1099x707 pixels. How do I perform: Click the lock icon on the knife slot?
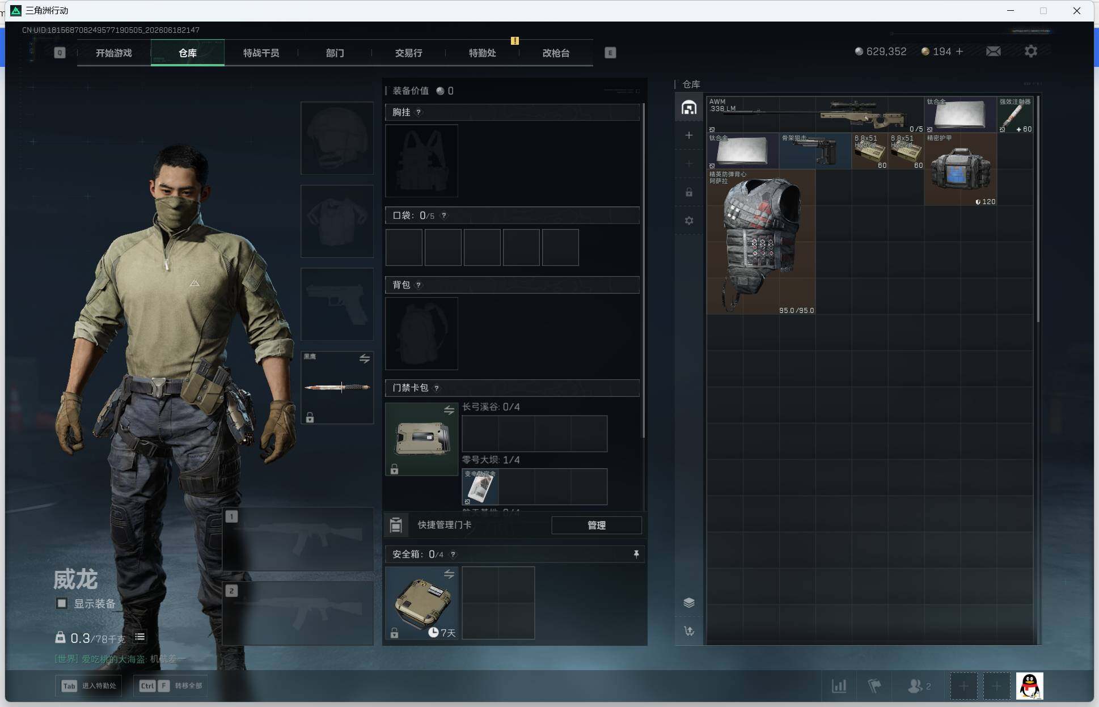pyautogui.click(x=310, y=418)
